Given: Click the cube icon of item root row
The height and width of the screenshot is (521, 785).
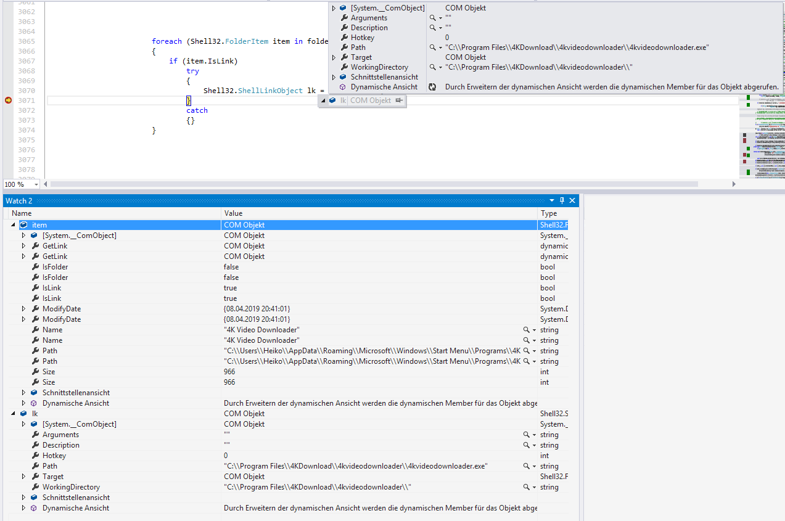Looking at the screenshot, I should [x=23, y=225].
